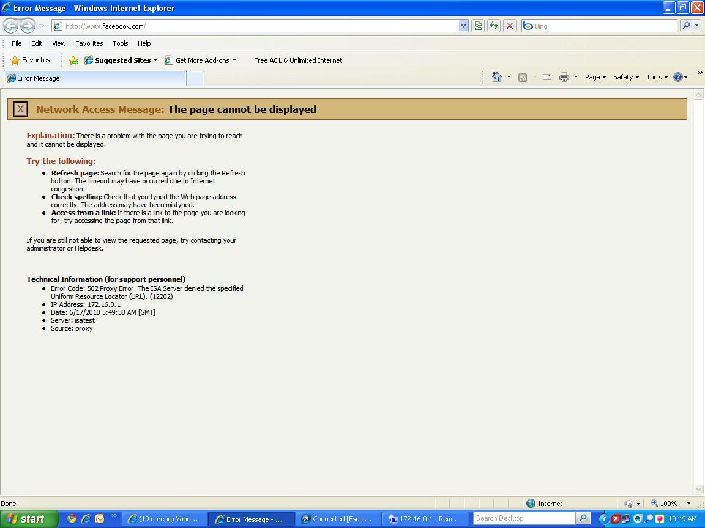Viewport: 705px width, 528px height.
Task: Open Free AOL & Unlimited Internet link
Action: pyautogui.click(x=298, y=60)
